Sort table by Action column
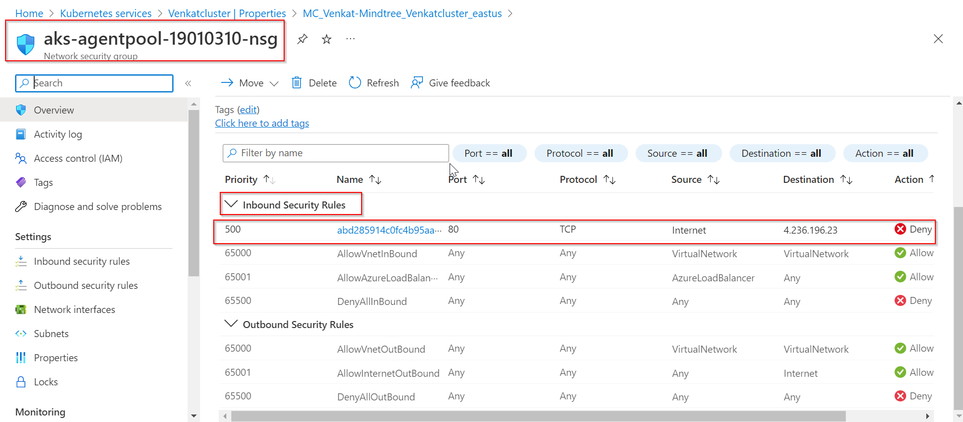The height and width of the screenshot is (422, 963). coord(914,179)
